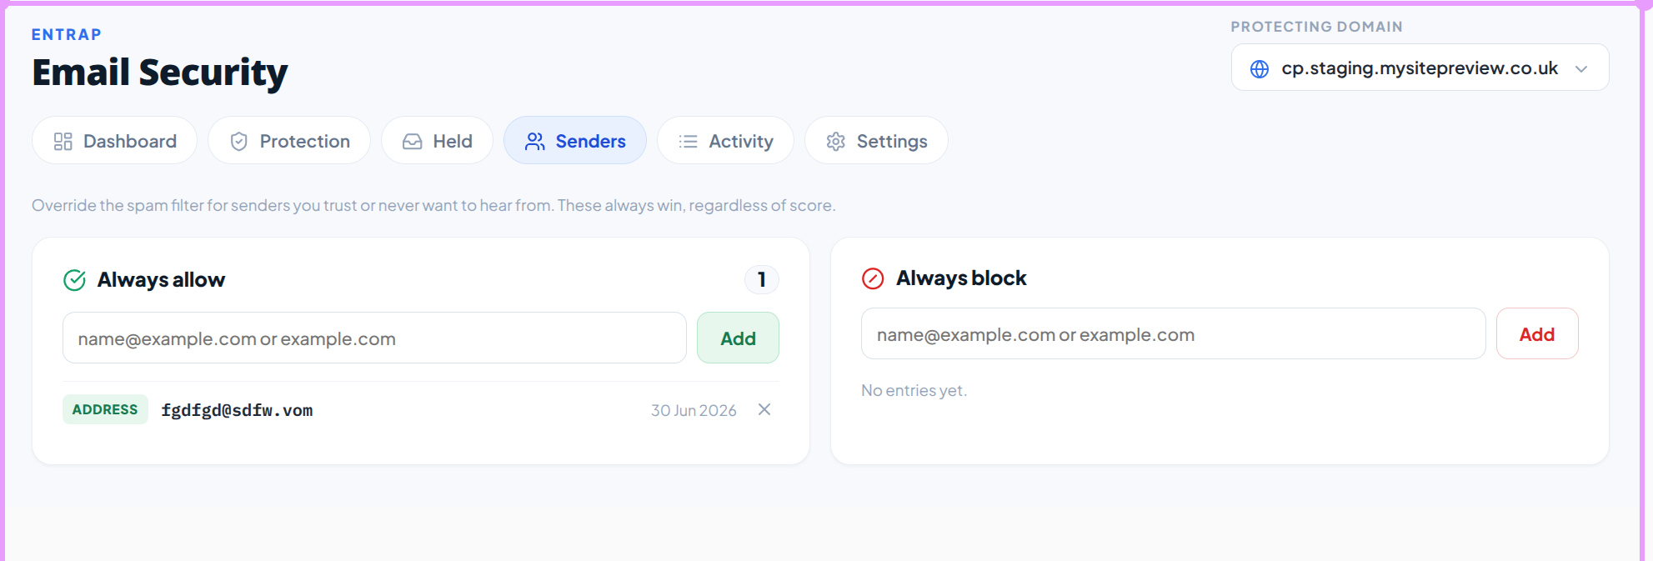Click the Held inbox tray icon
The height and width of the screenshot is (561, 1653).
pos(413,142)
